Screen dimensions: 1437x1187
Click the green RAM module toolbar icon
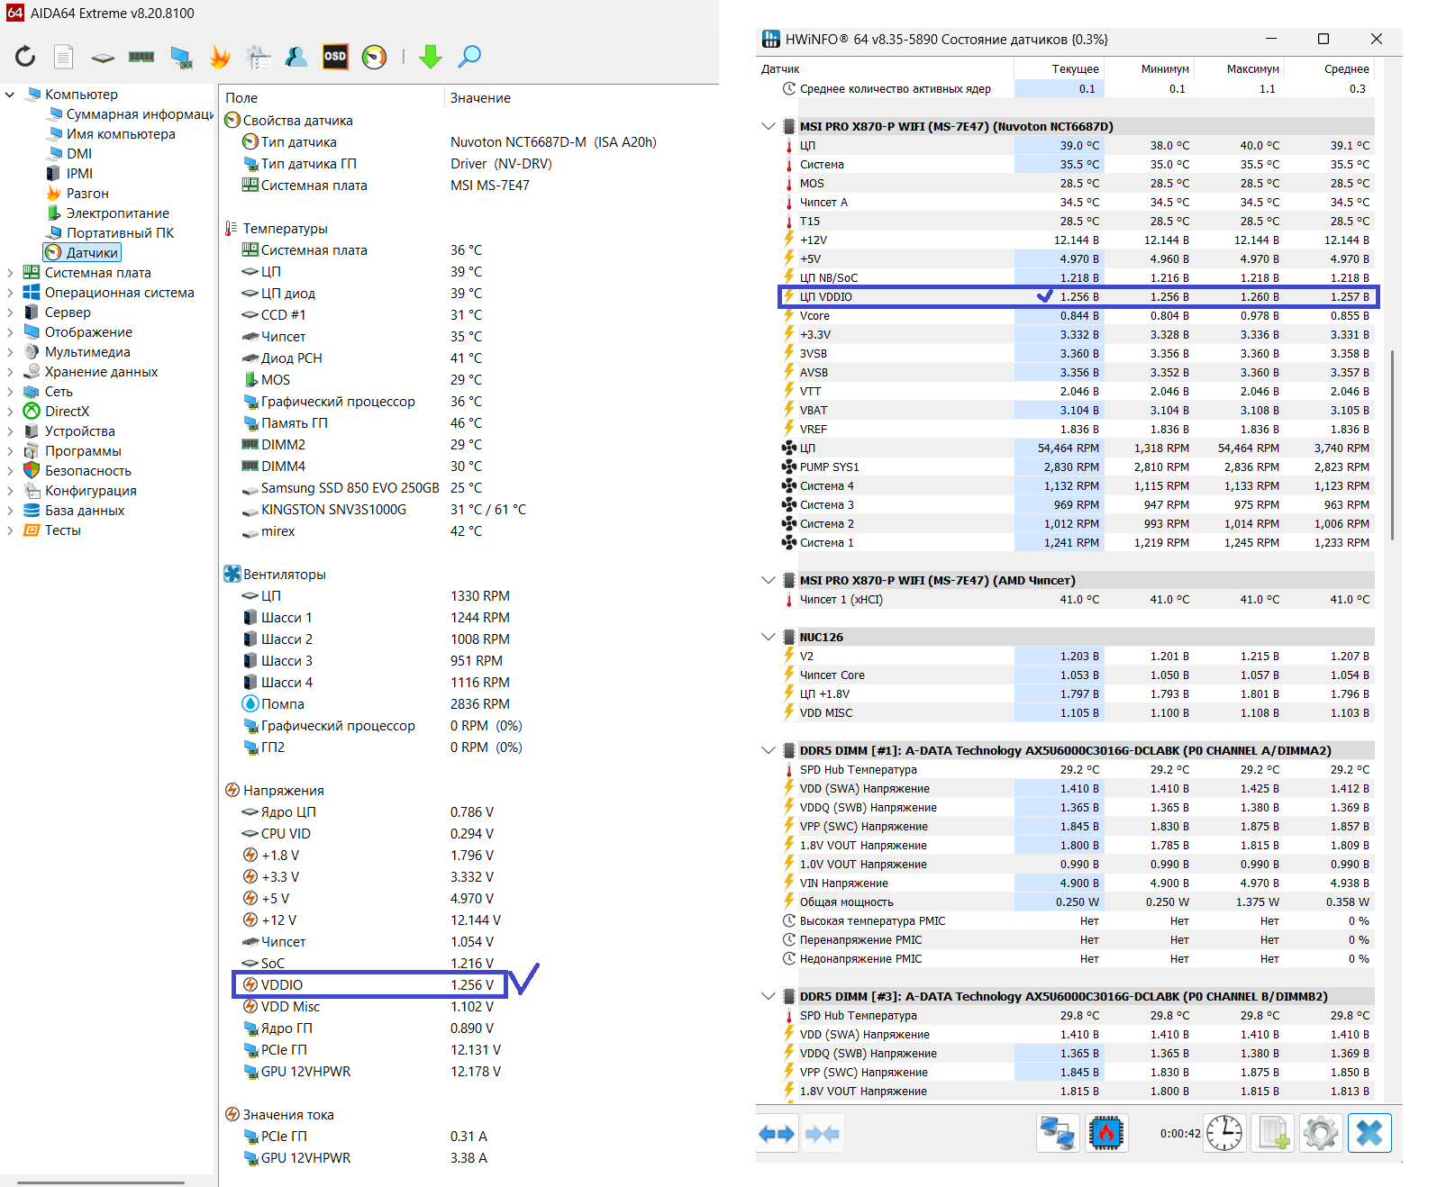click(141, 57)
